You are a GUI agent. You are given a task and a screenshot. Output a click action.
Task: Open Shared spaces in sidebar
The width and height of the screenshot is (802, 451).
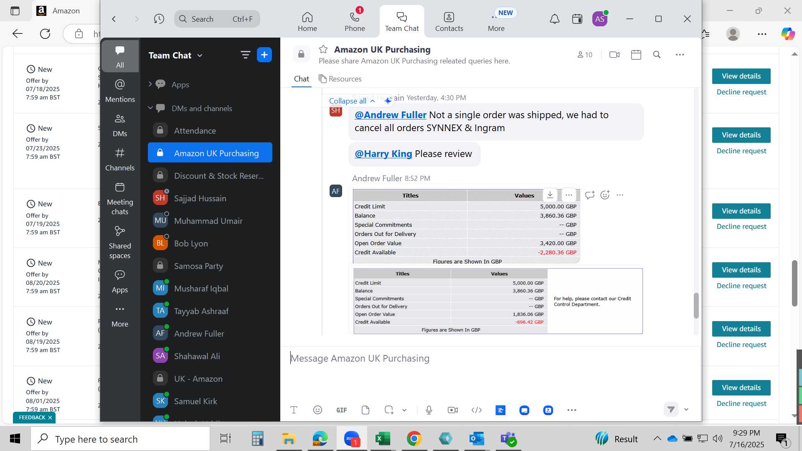tap(120, 242)
